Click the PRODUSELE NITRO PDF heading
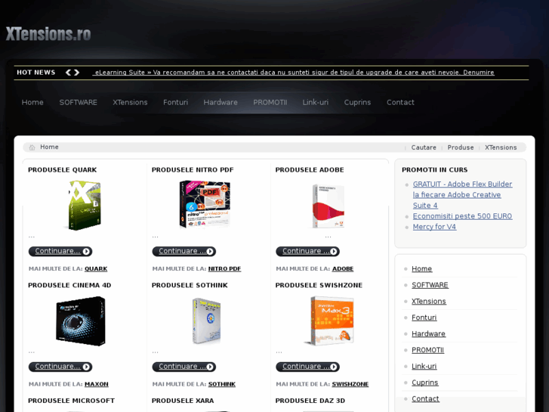 193,170
